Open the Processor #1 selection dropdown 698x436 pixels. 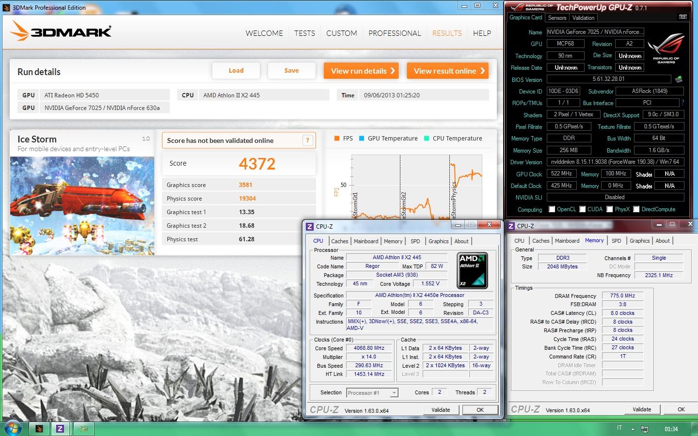[x=372, y=393]
